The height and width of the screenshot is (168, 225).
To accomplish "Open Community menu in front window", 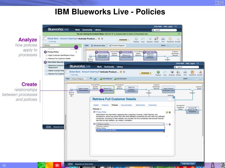I will click(x=109, y=67).
